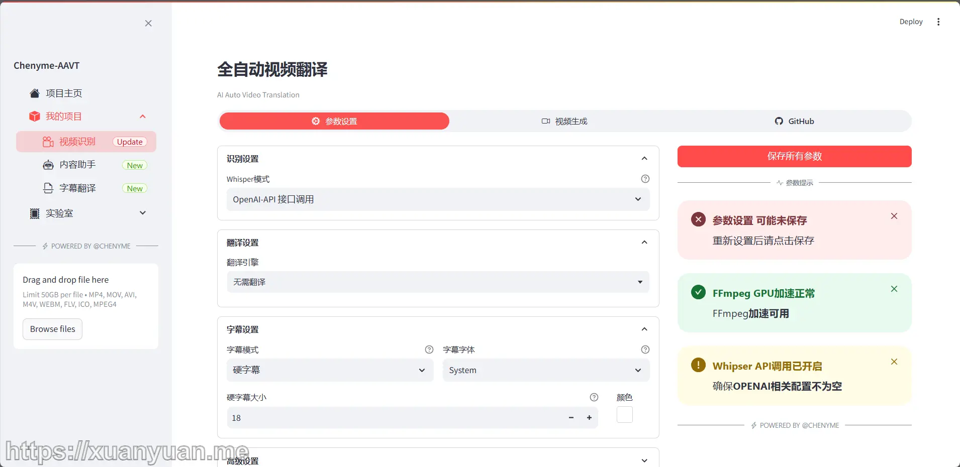Close the sidebar with the X icon

(x=148, y=23)
